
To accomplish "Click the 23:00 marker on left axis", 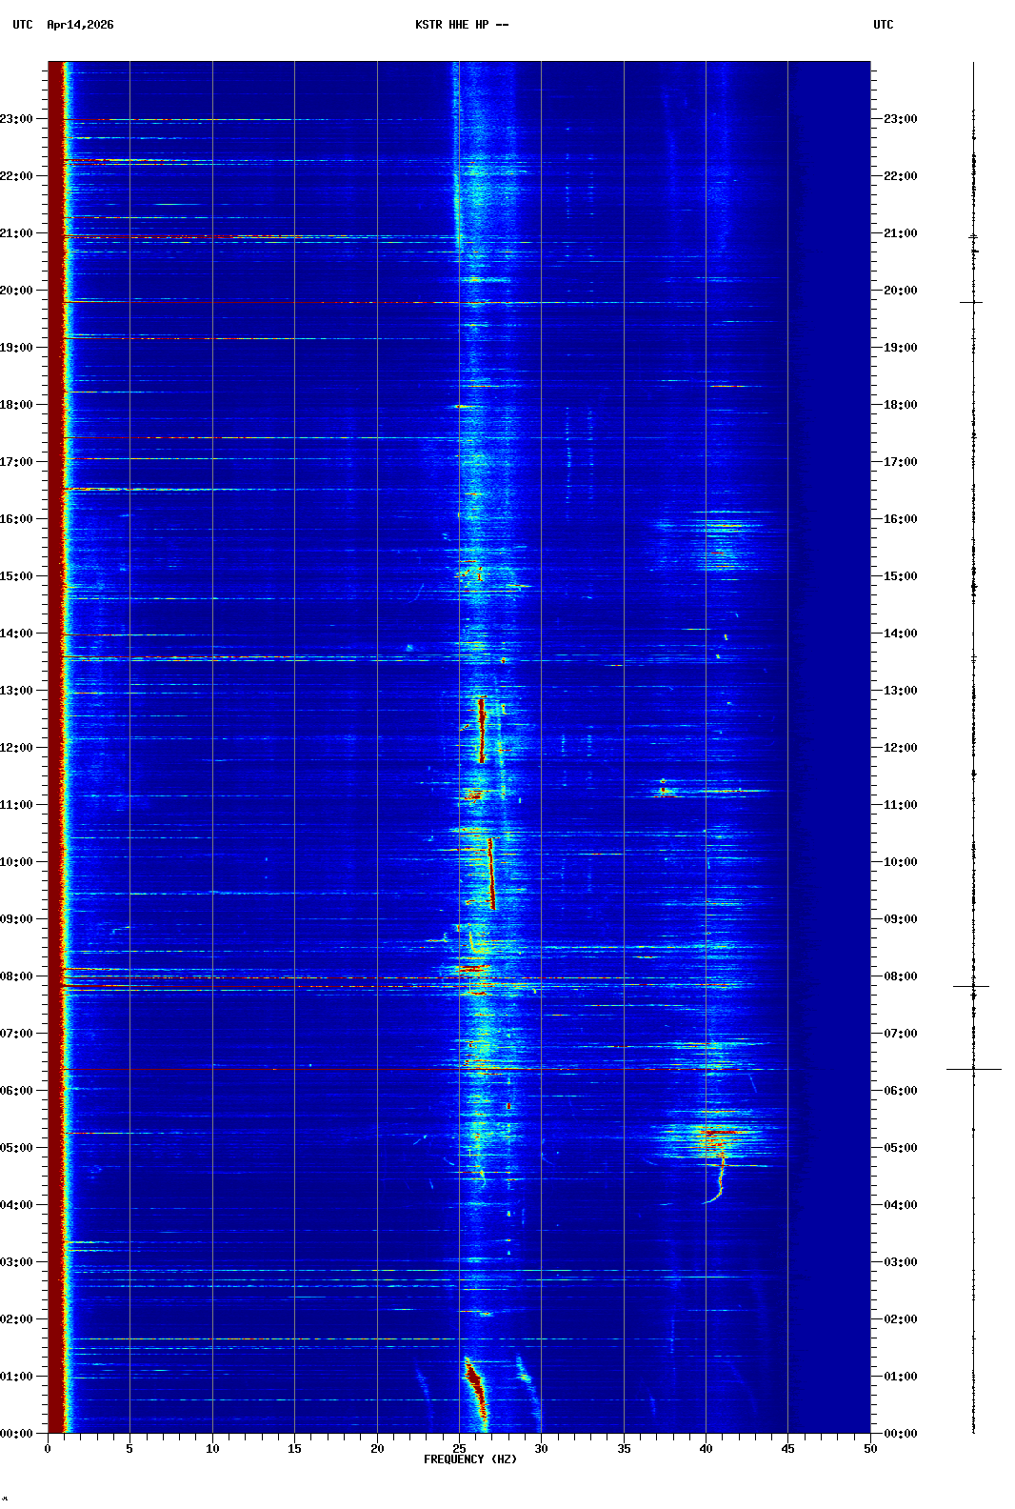I will click(17, 119).
